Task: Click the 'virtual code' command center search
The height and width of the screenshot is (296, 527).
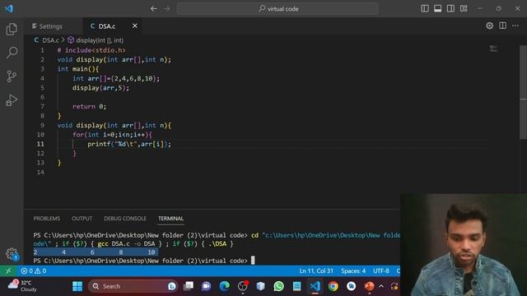Action: [277, 9]
